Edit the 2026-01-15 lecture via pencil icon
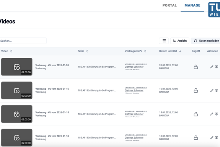The image size is (220, 147). coord(212,114)
